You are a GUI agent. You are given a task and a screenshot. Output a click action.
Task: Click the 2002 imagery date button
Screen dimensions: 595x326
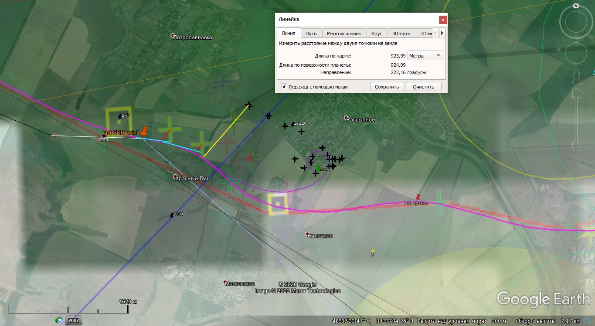point(74,320)
